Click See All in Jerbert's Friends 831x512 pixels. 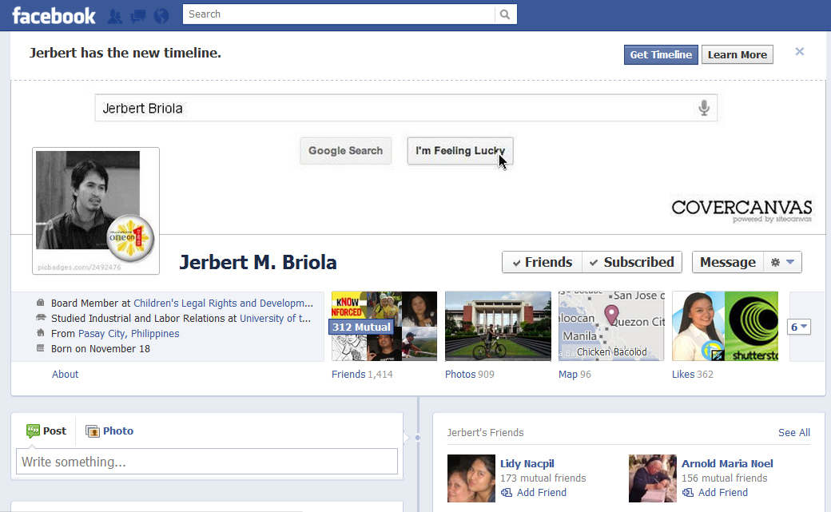tap(793, 432)
